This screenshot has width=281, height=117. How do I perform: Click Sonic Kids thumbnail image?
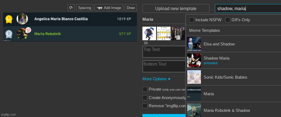pyautogui.click(x=194, y=77)
